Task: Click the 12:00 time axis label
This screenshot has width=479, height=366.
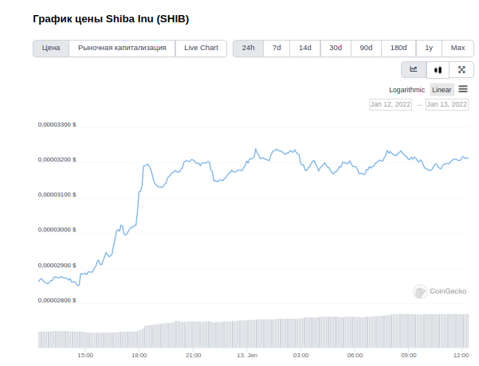Action: click(x=461, y=356)
